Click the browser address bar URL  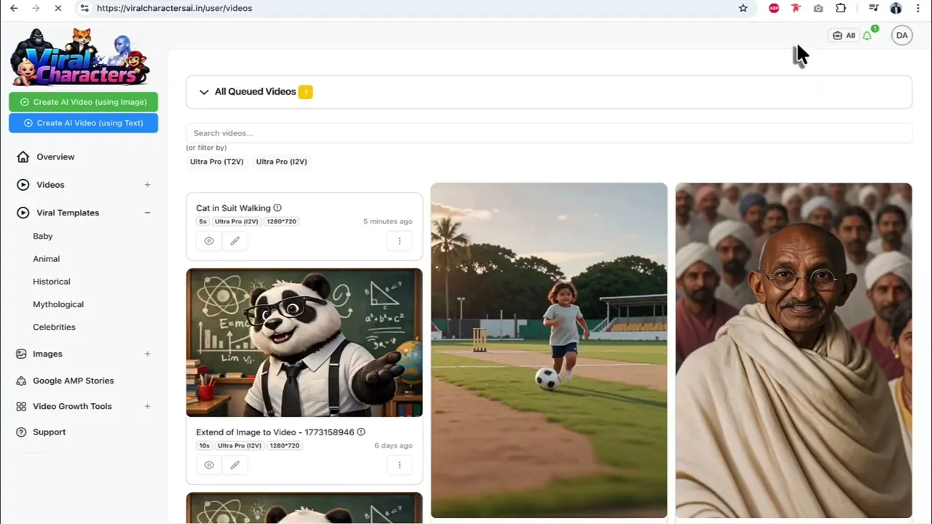coord(175,8)
